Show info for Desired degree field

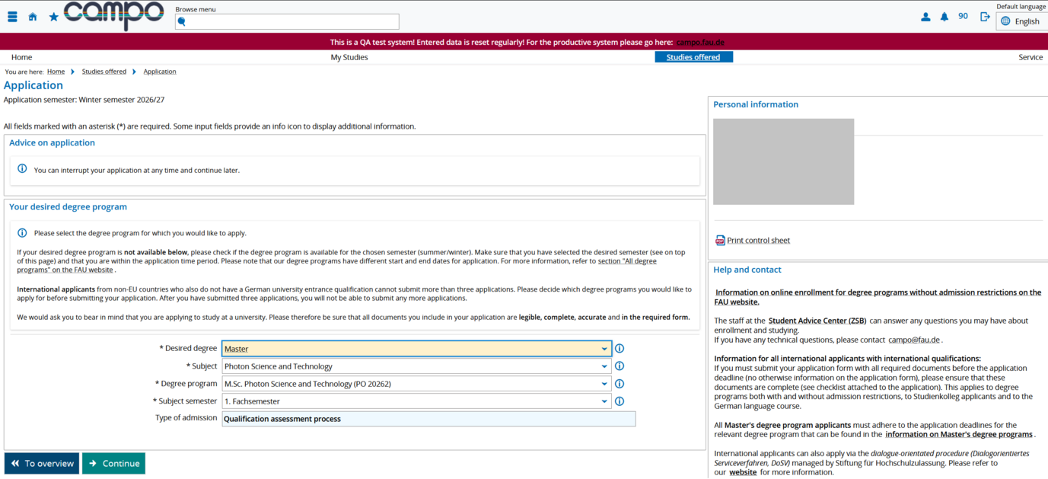[x=620, y=349]
